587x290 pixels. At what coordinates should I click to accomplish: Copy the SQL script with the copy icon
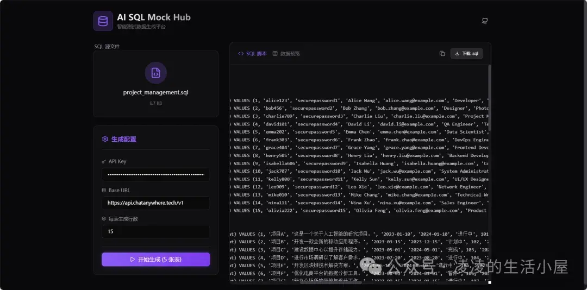coord(442,53)
